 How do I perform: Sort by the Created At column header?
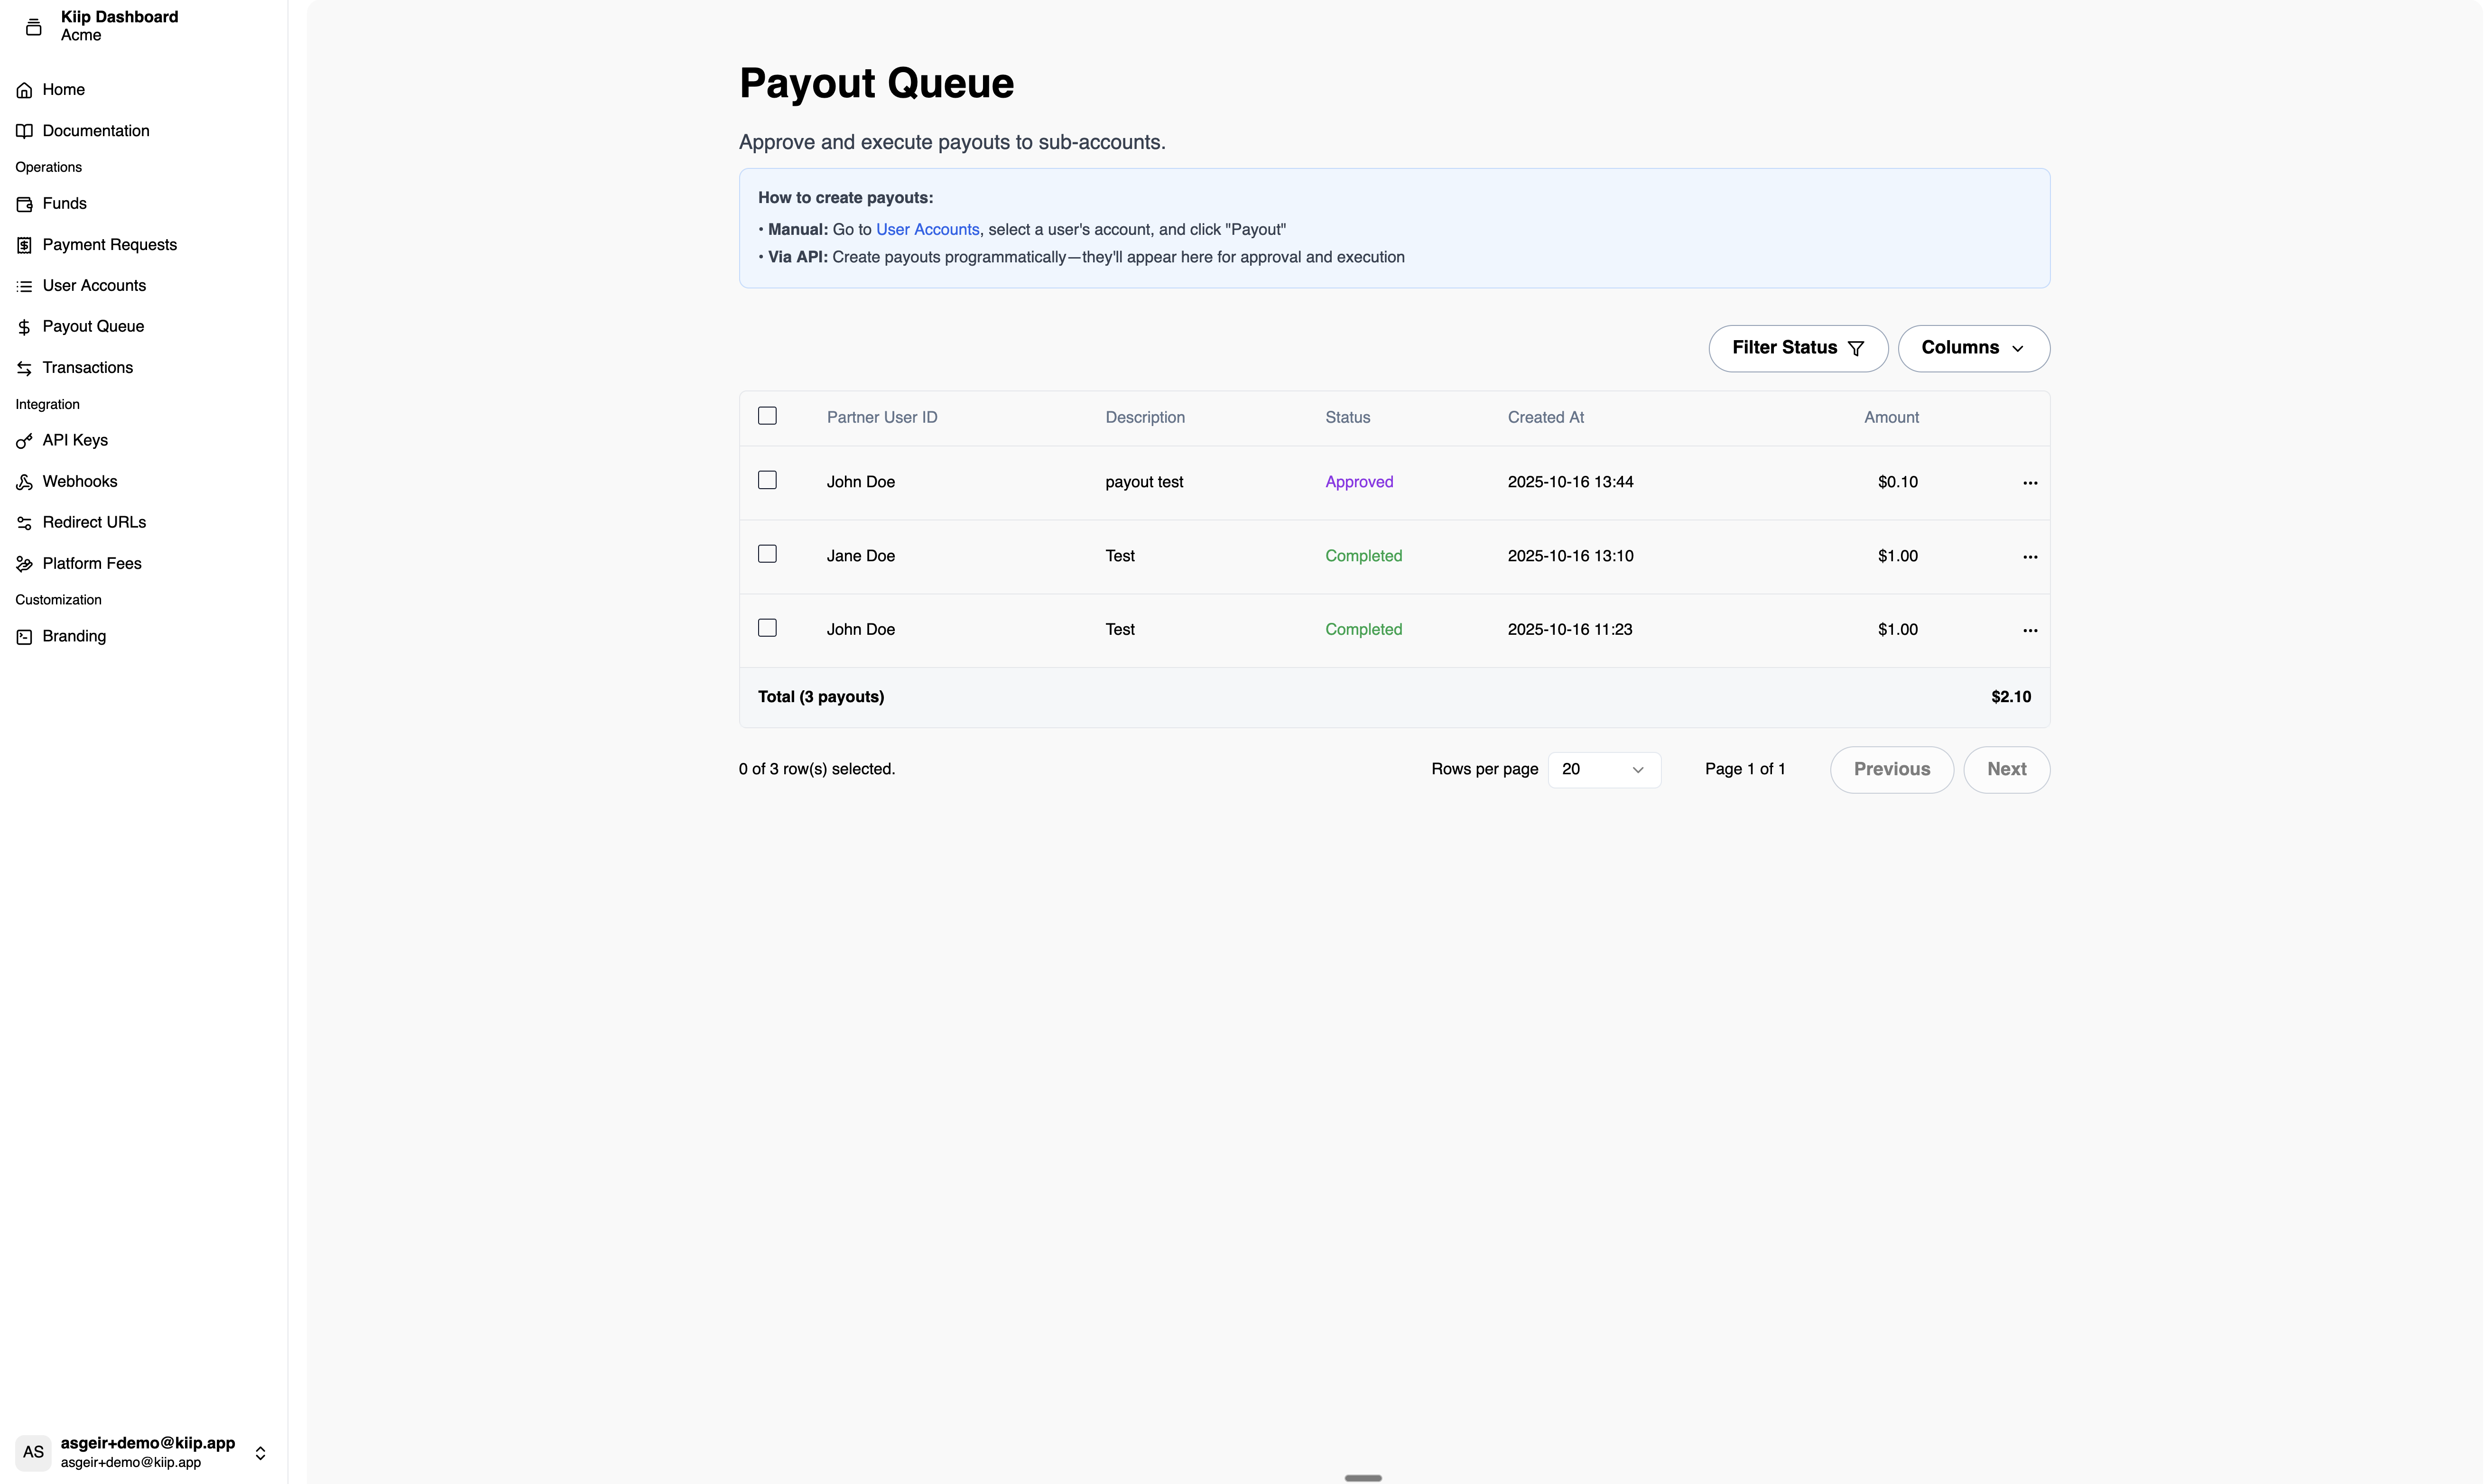pos(1545,417)
